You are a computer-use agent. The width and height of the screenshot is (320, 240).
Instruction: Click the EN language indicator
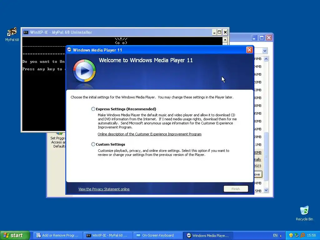[275, 235]
